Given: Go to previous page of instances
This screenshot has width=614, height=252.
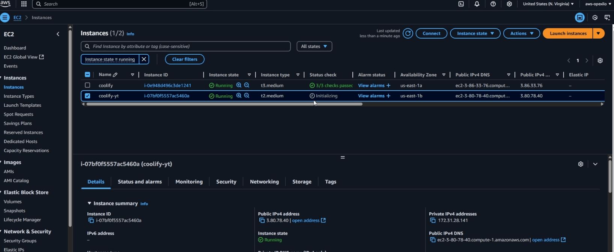Looking at the screenshot, I should [x=569, y=61].
